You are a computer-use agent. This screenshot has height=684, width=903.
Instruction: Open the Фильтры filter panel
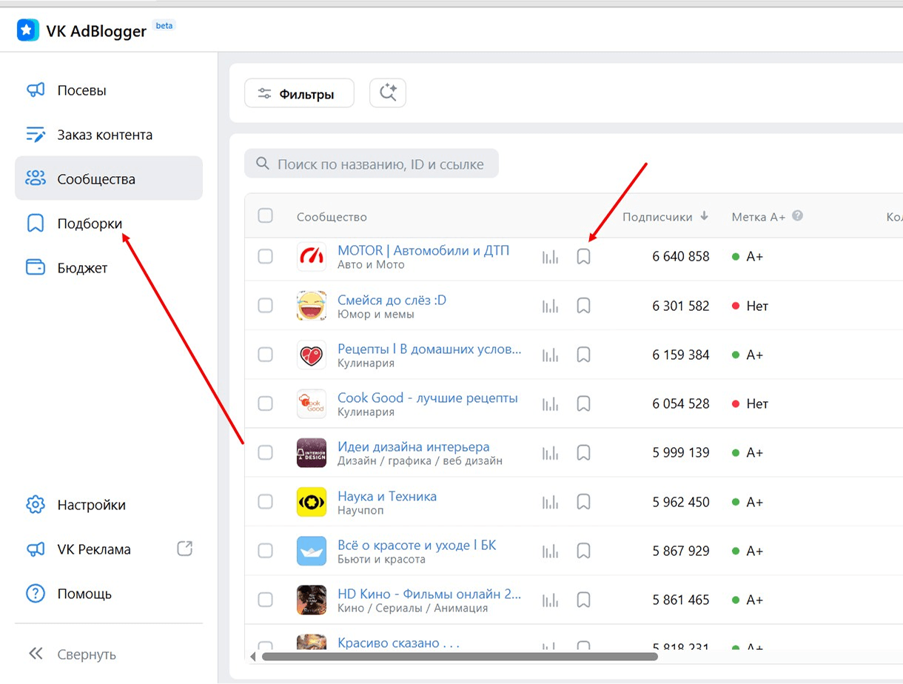click(299, 93)
